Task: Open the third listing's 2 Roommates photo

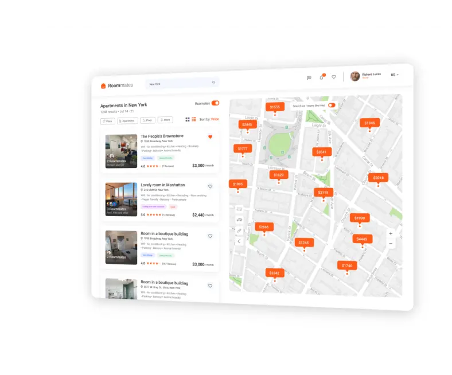Action: [x=121, y=248]
